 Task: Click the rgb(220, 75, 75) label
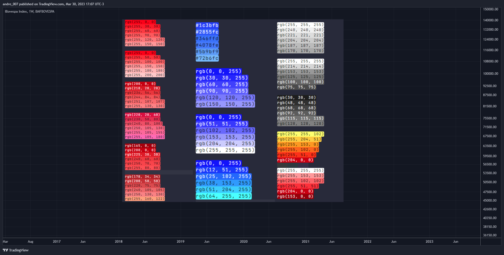143,185
